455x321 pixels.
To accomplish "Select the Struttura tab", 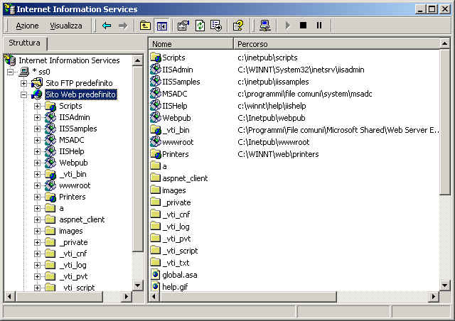I will (x=25, y=43).
